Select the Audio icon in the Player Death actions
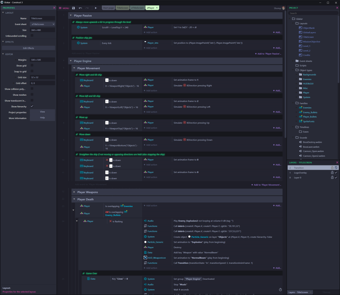The width and height of the screenshot is (340, 295). [x=145, y=221]
